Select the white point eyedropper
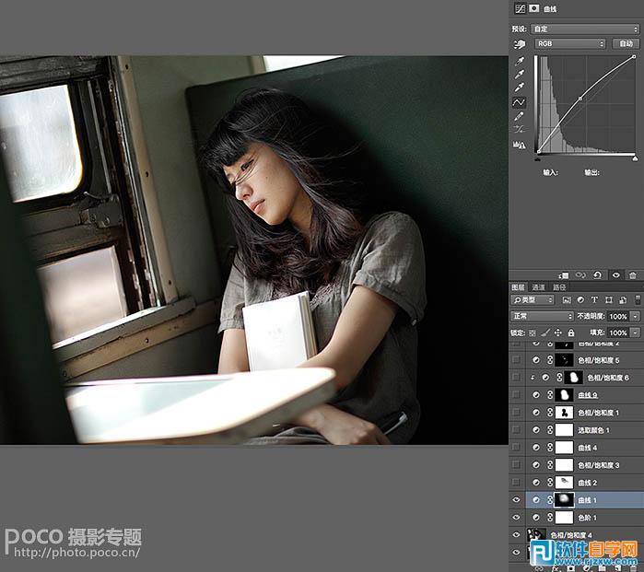The height and width of the screenshot is (572, 644). 520,88
